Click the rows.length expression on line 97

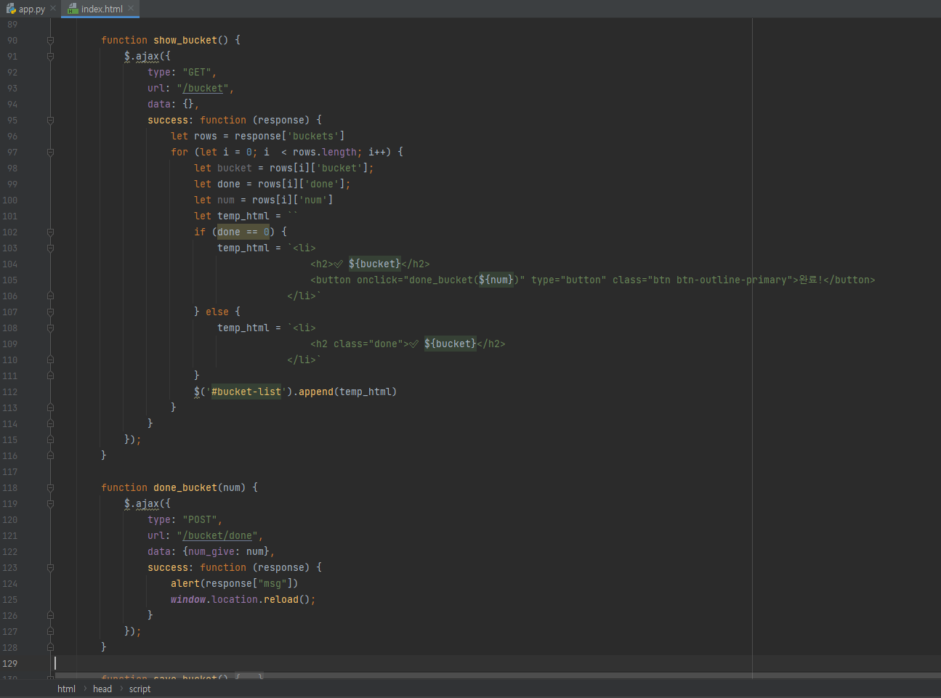point(325,152)
